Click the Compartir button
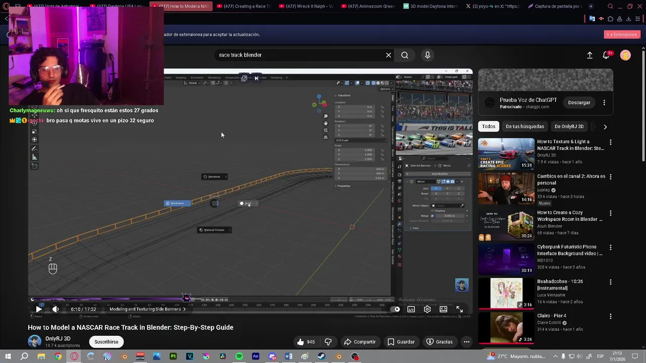Image resolution: width=646 pixels, height=363 pixels. point(360,342)
